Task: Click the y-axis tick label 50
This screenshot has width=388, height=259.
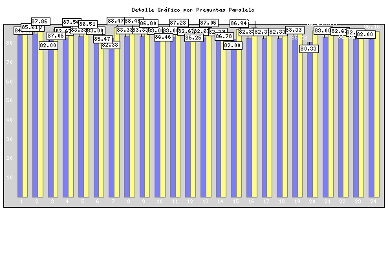Action: (10, 100)
